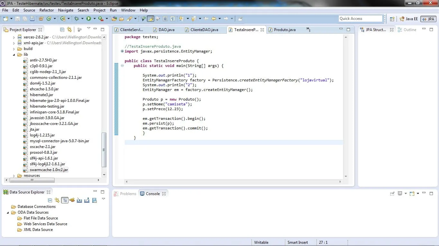The image size is (439, 246).
Task: Collapse the ODA Data Sources node
Action: [8, 212]
